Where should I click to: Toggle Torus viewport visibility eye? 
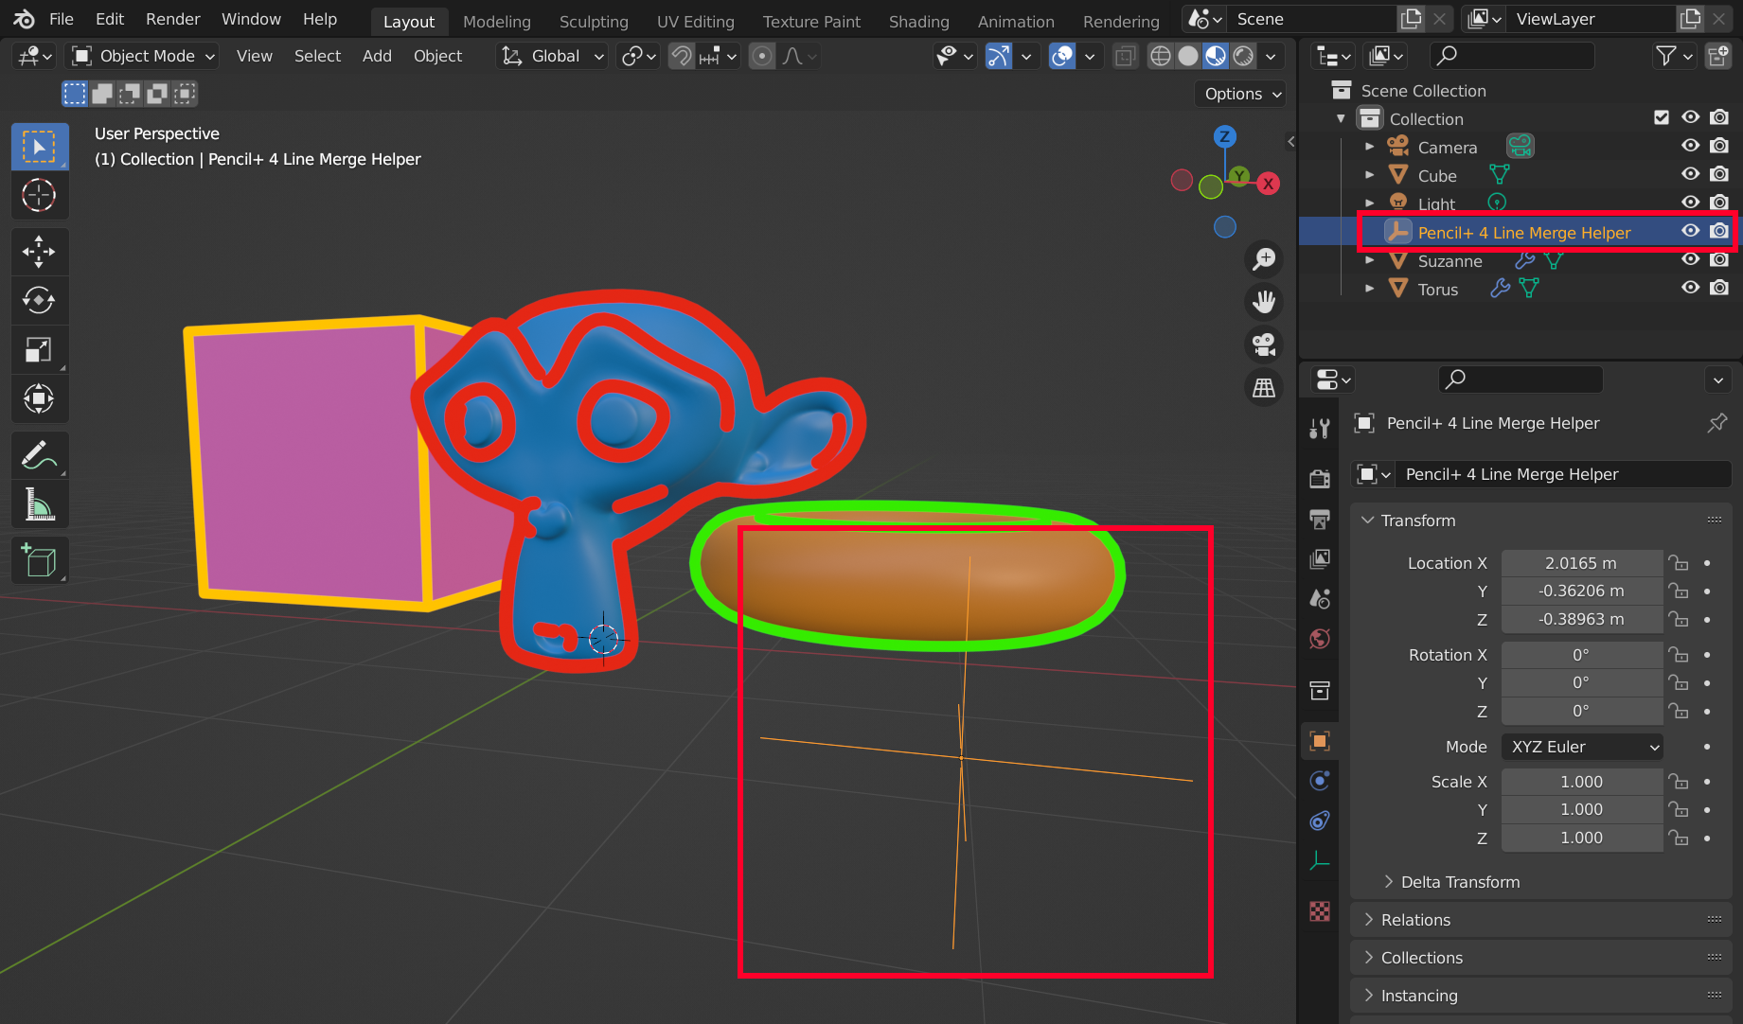1690,289
